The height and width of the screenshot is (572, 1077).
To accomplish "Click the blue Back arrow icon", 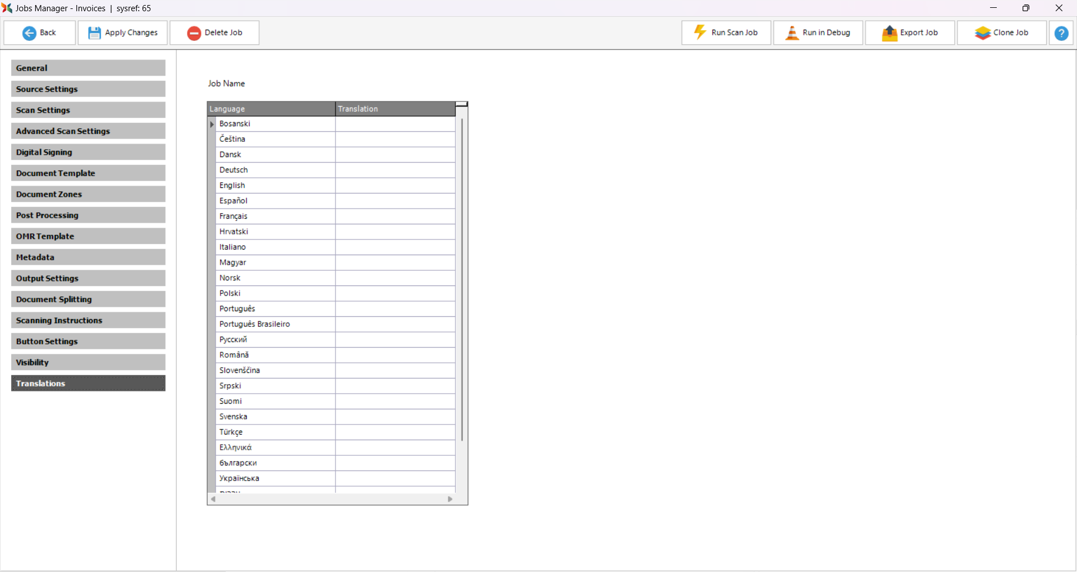I will (29, 33).
